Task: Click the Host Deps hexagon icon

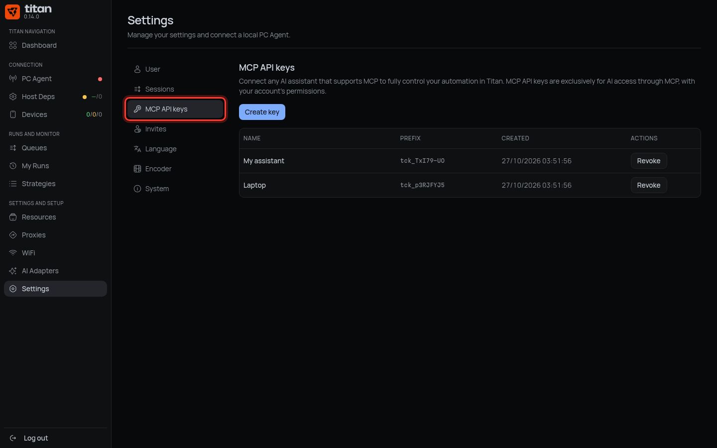Action: pyautogui.click(x=13, y=97)
